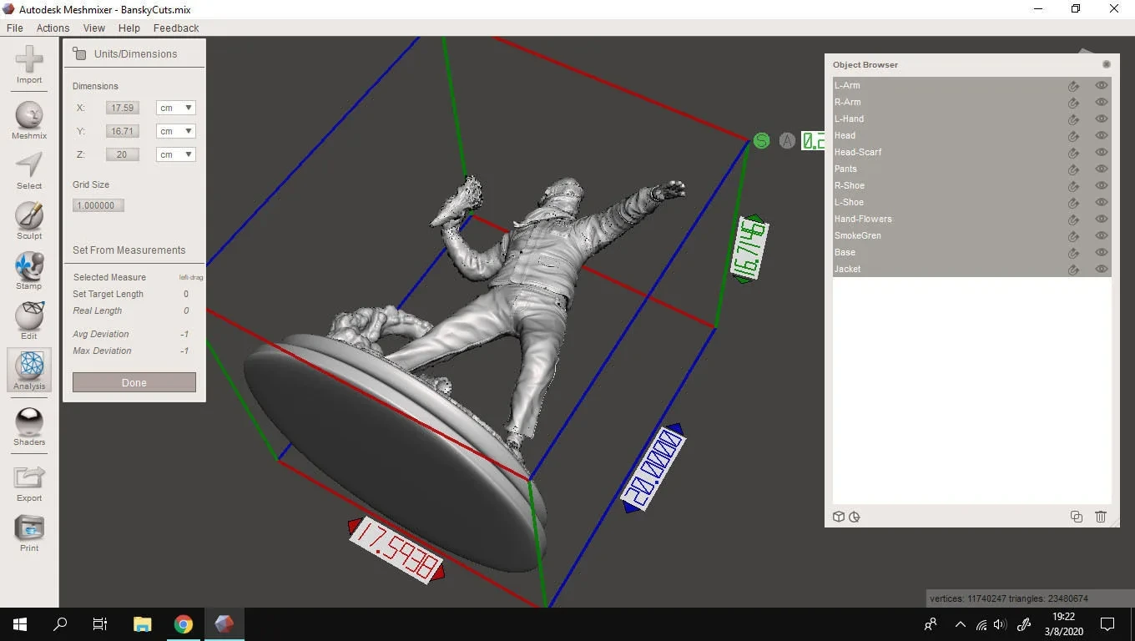Toggle visibility of the Base object
Screen dimensions: 1135x641
pyautogui.click(x=1101, y=252)
